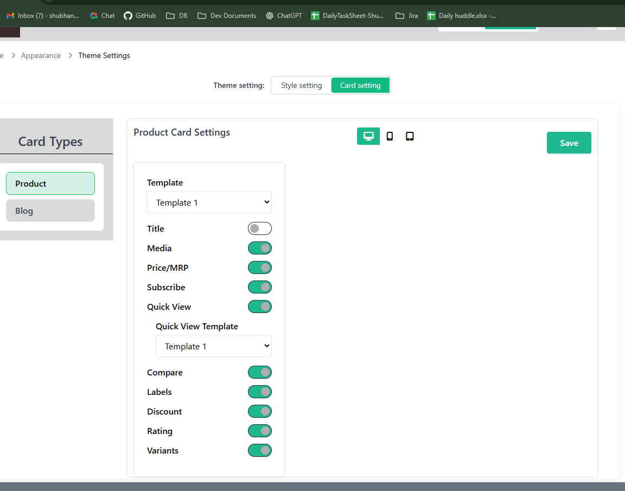Select the Card setting tab
Viewport: 625px width, 491px height.
click(x=360, y=85)
